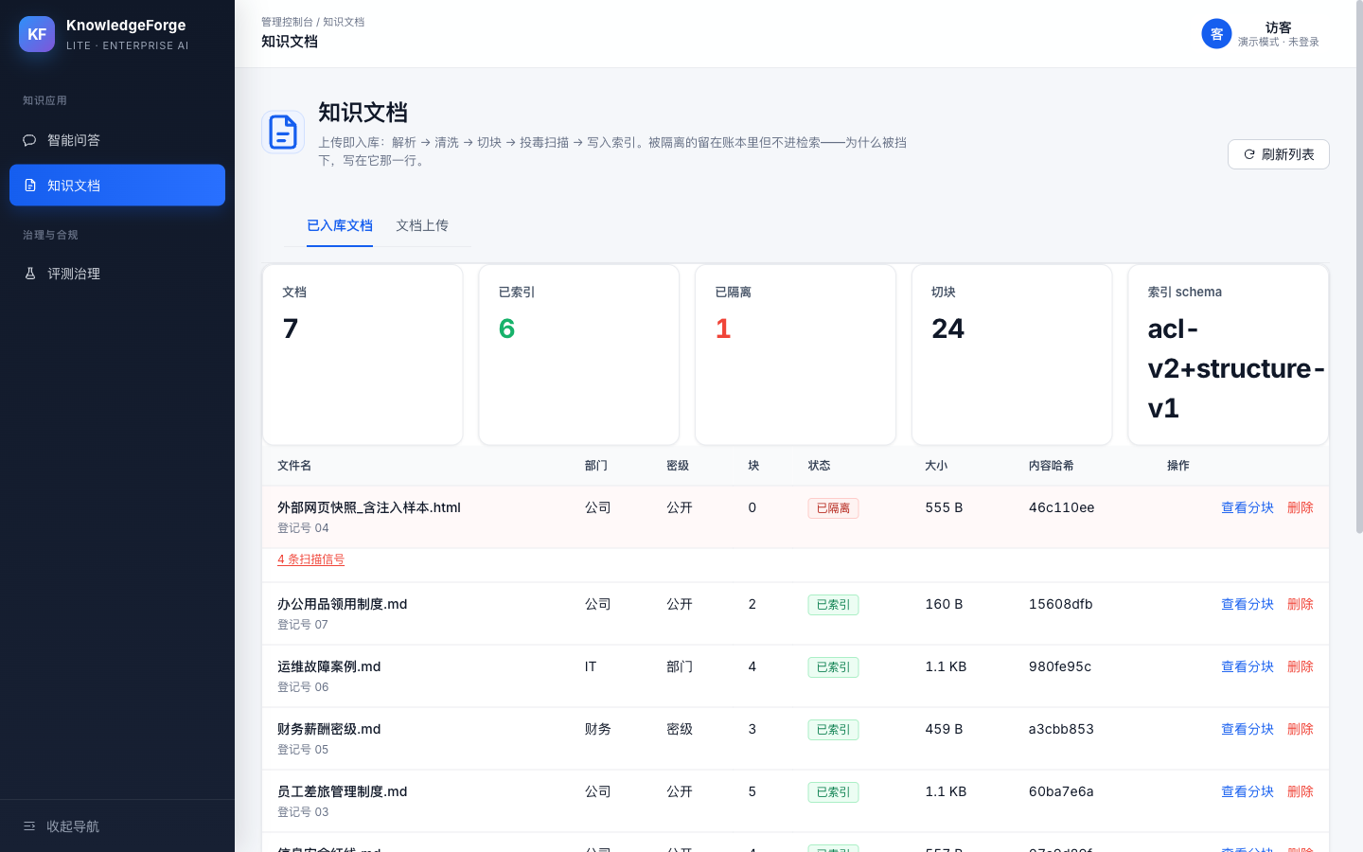This screenshot has width=1363, height=852.
Task: Select the 已入库文档 tab
Action: tap(340, 225)
